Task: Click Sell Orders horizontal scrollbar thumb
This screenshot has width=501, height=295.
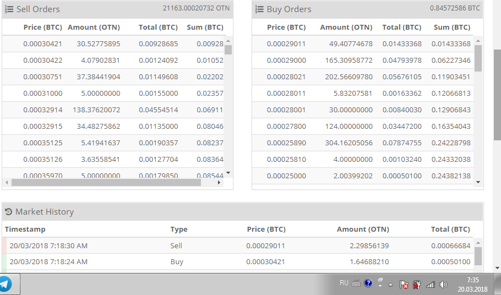Action: pos(106,182)
